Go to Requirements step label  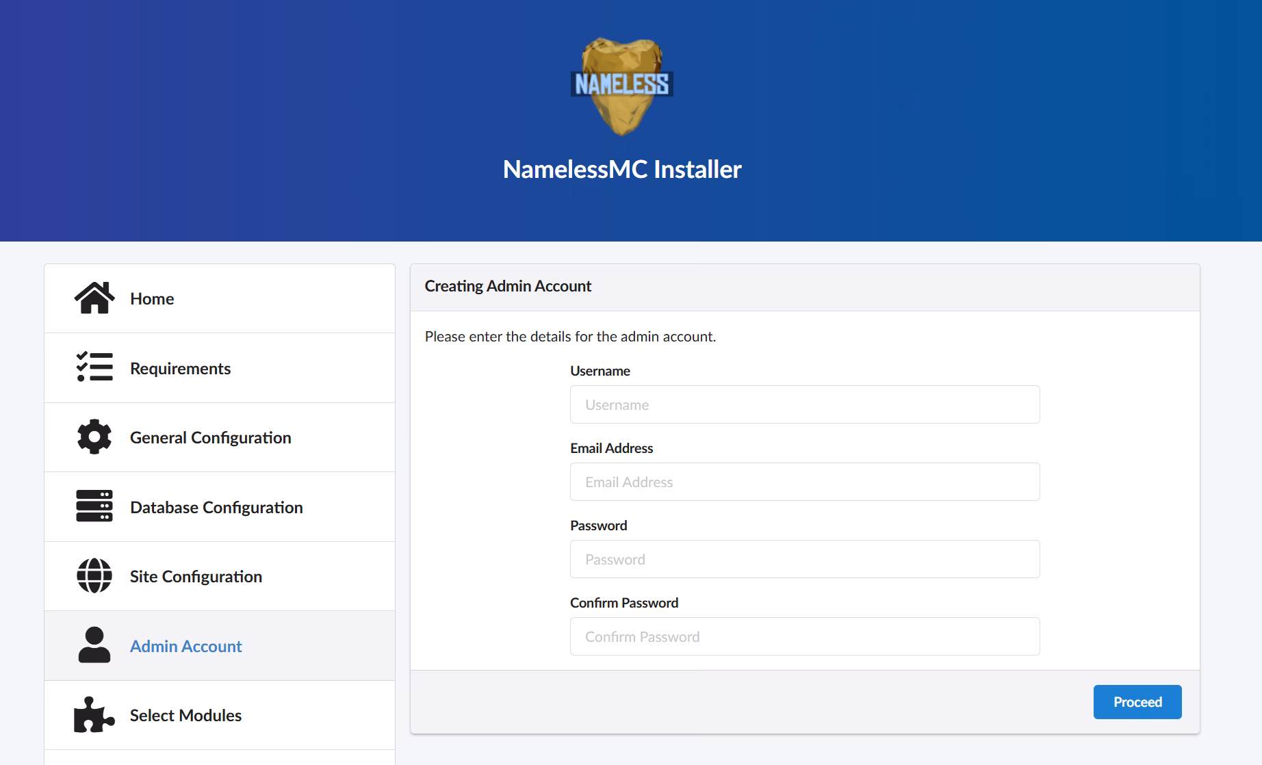(x=180, y=369)
